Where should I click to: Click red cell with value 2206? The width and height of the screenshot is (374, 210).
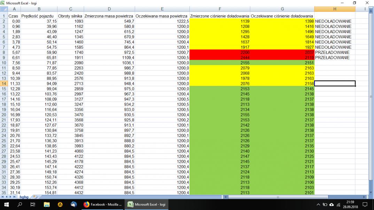point(220,52)
